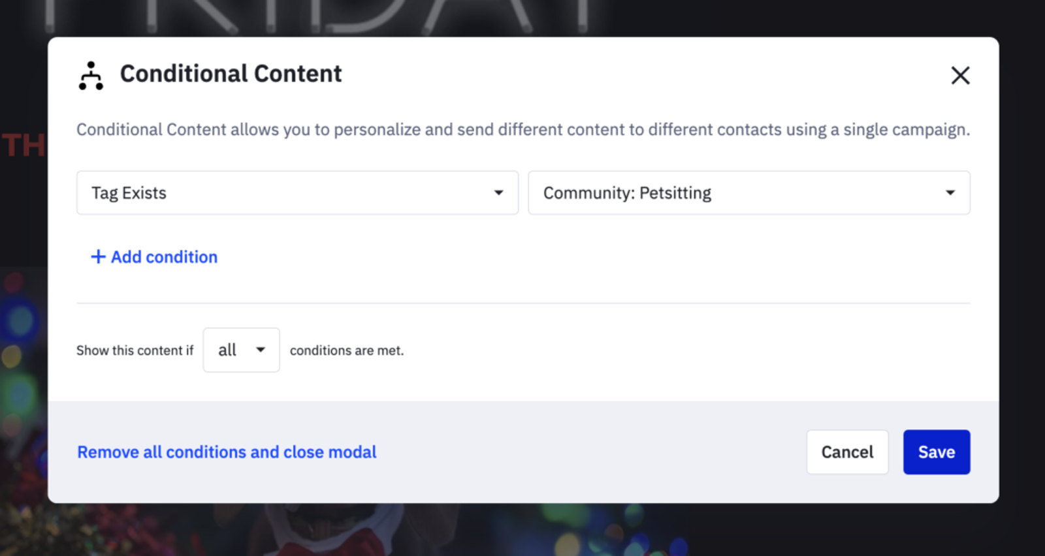
Task: Open the Tag Exists condition dropdown
Action: click(x=297, y=193)
